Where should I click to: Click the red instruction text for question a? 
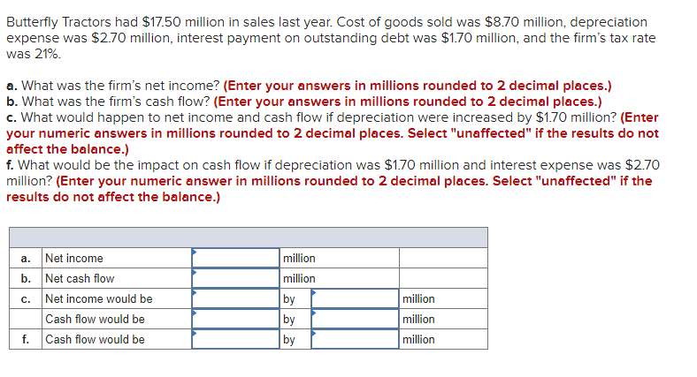[x=417, y=85]
